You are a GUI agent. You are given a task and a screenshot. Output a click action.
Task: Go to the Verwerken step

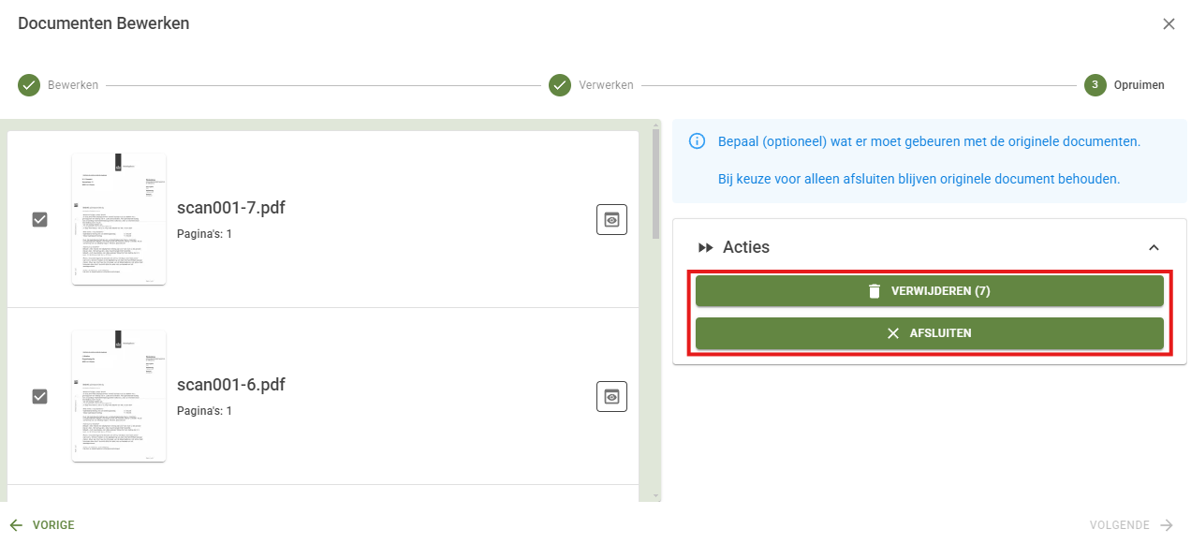[x=606, y=85]
